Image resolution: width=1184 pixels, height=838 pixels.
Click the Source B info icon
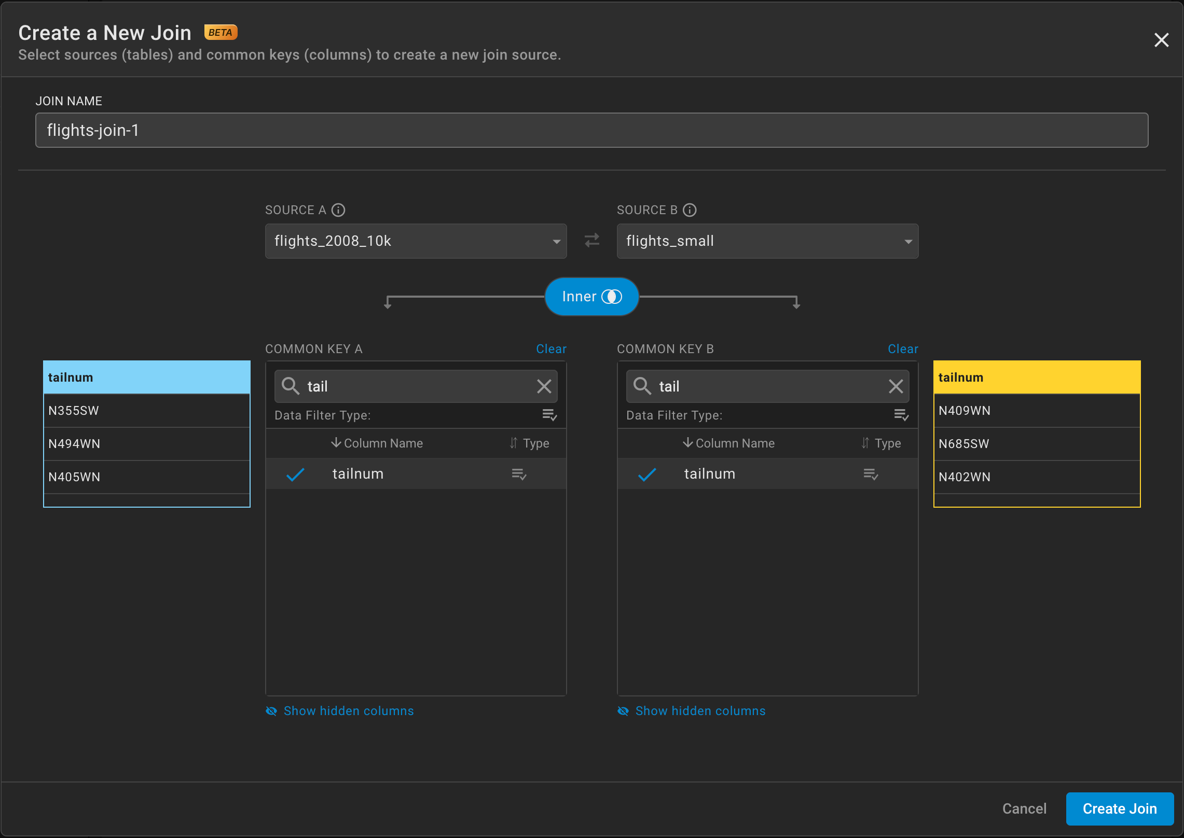click(x=690, y=210)
